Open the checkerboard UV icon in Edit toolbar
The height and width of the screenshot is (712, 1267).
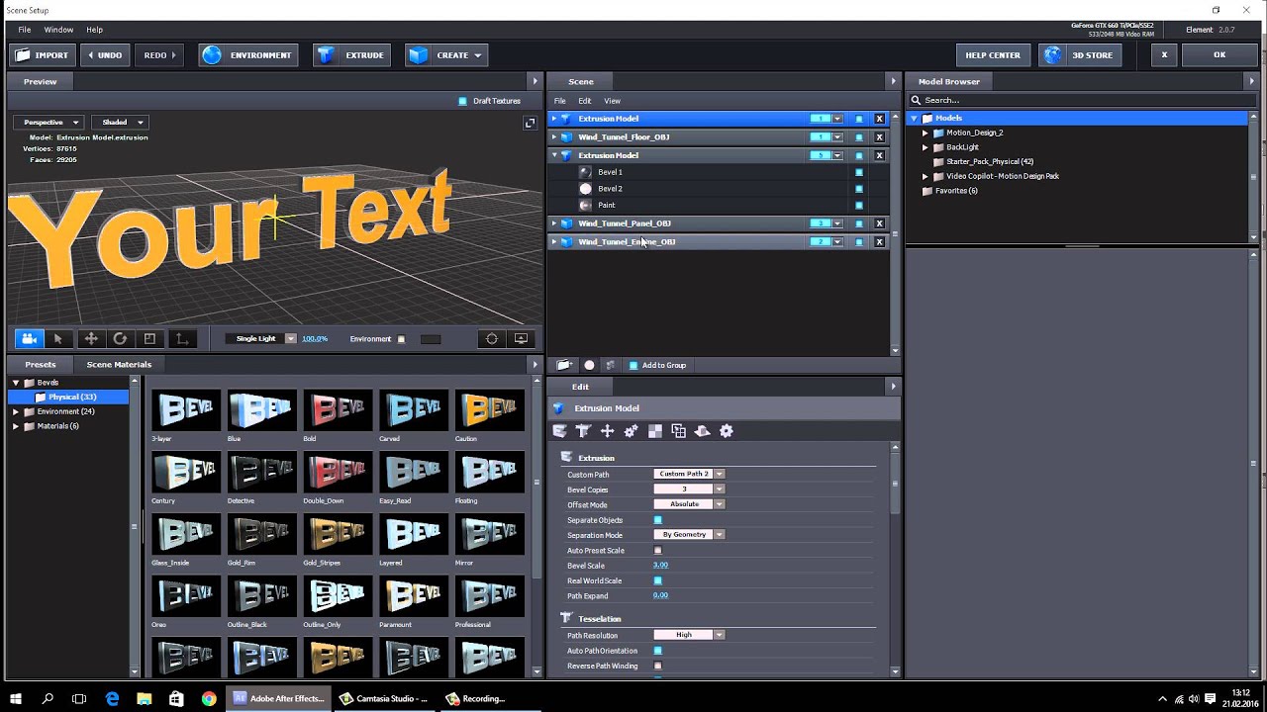tap(654, 431)
